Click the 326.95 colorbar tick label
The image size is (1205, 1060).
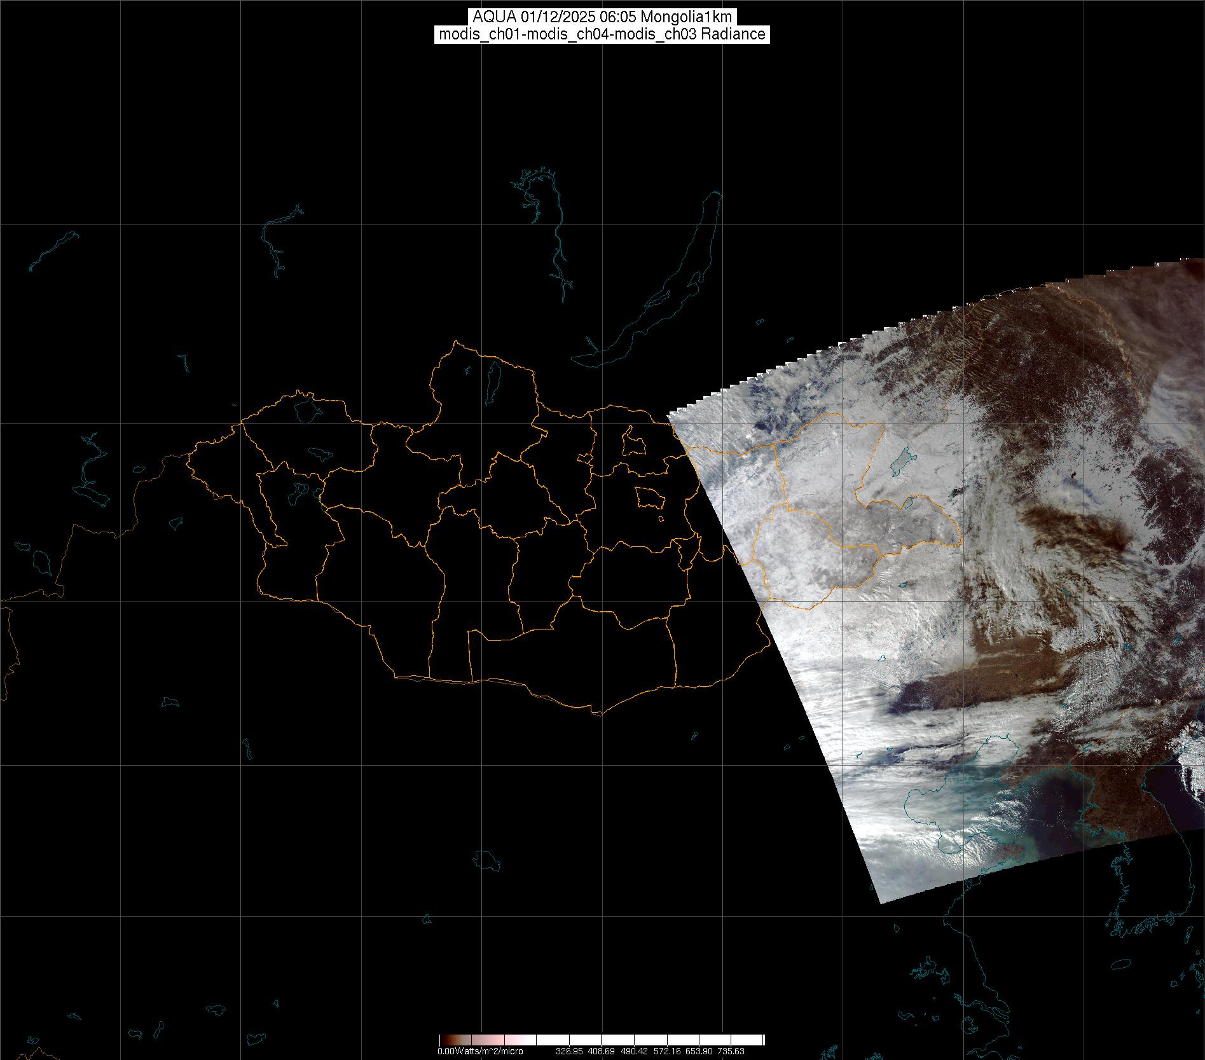569,1051
